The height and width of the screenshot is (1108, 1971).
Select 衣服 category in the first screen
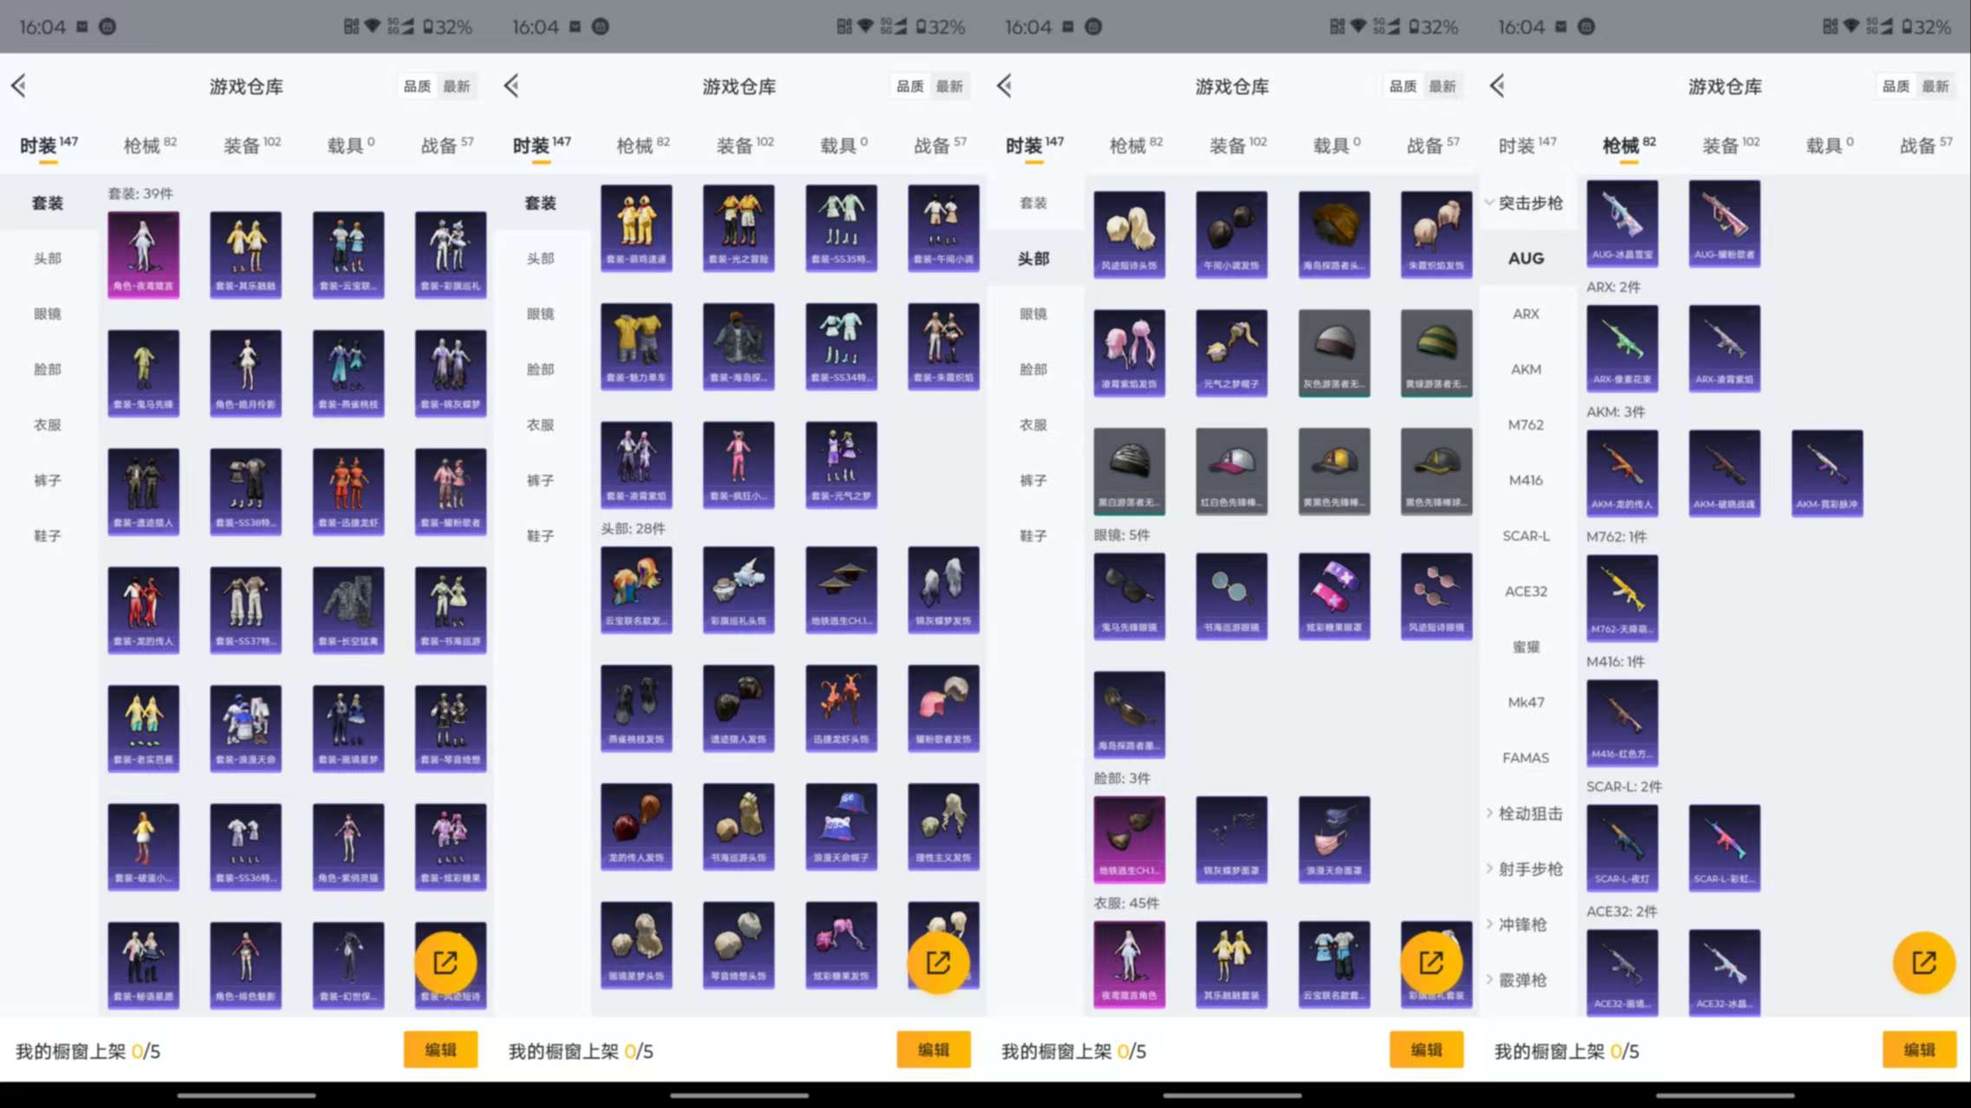[x=48, y=424]
